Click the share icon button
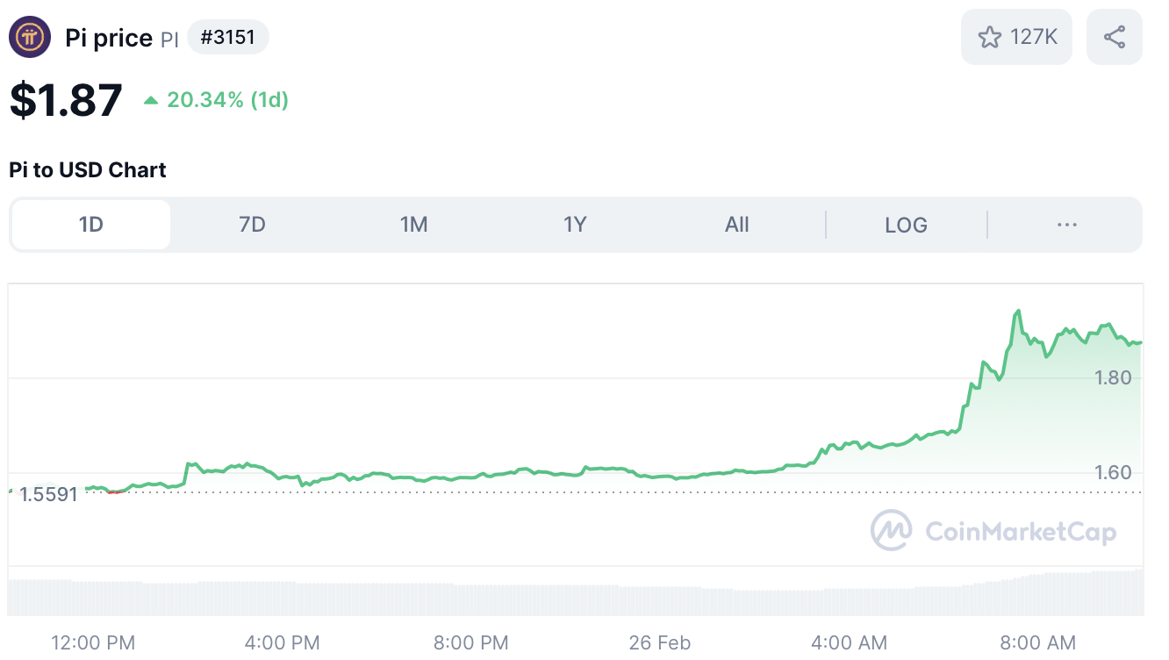 coord(1114,37)
